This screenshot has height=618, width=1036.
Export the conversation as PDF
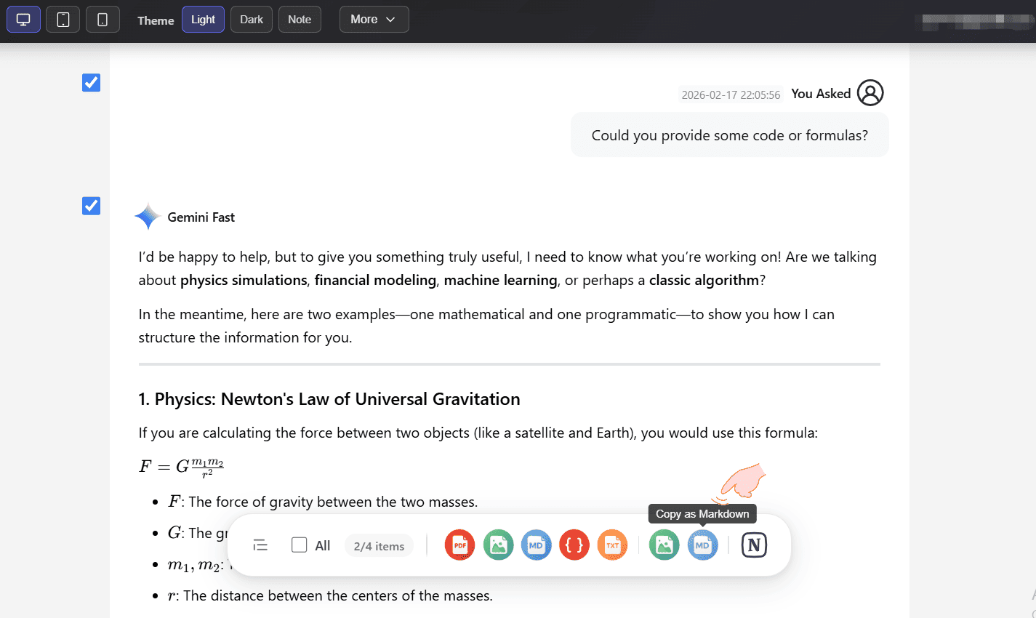coord(459,545)
